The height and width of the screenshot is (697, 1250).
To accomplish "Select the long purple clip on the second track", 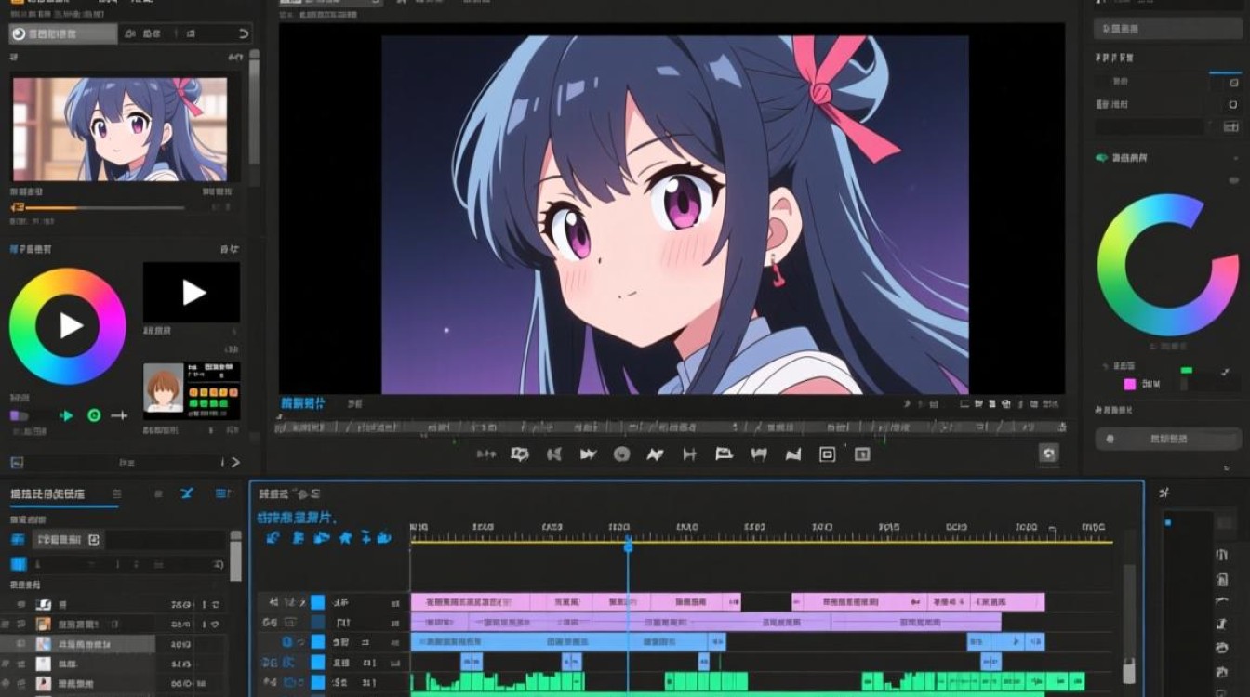I will tap(706, 622).
